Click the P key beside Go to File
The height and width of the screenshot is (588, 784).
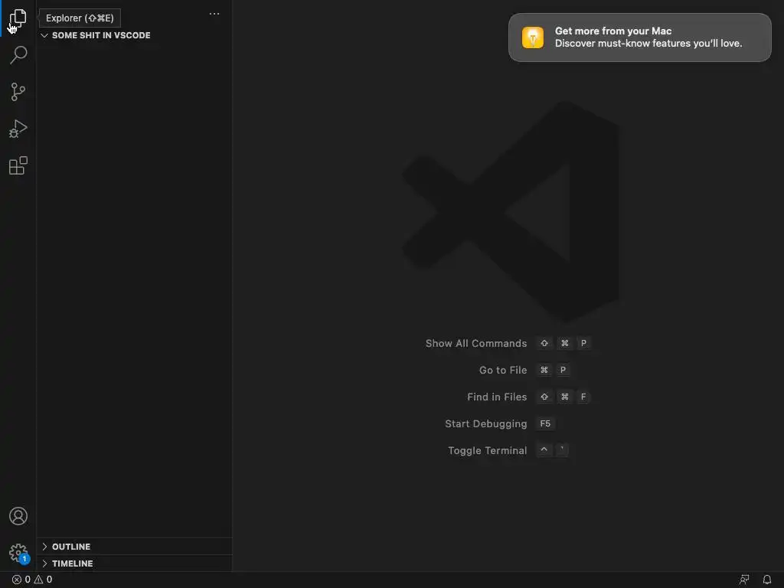point(563,370)
